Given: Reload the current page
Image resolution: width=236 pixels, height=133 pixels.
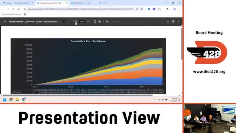Looking at the screenshot, I should tap(13, 9).
